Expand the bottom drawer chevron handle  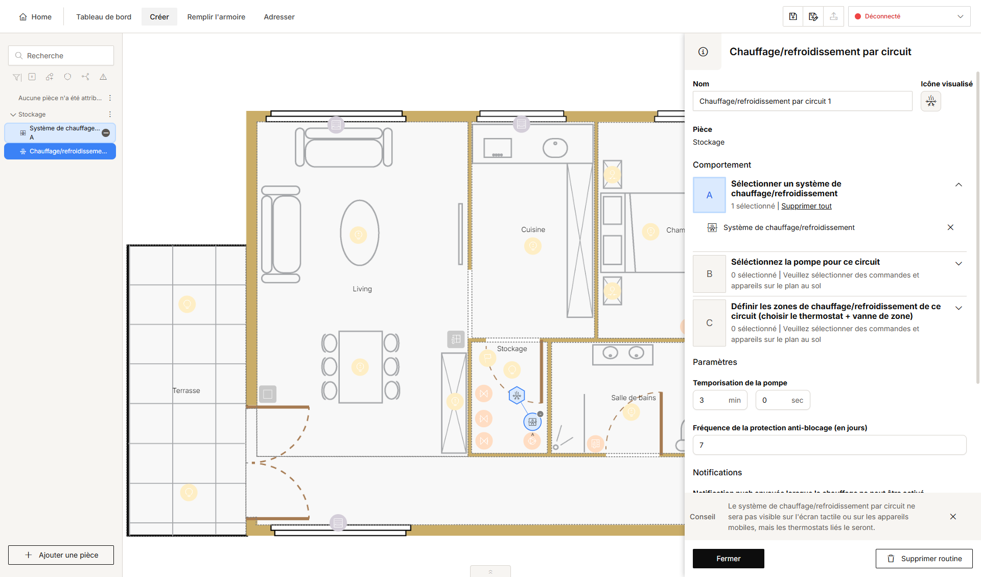pyautogui.click(x=490, y=571)
